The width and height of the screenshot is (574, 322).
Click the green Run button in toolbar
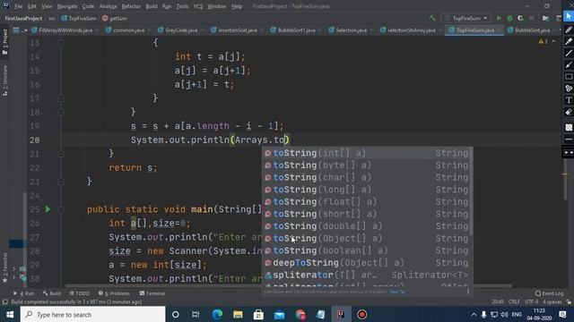click(x=499, y=18)
